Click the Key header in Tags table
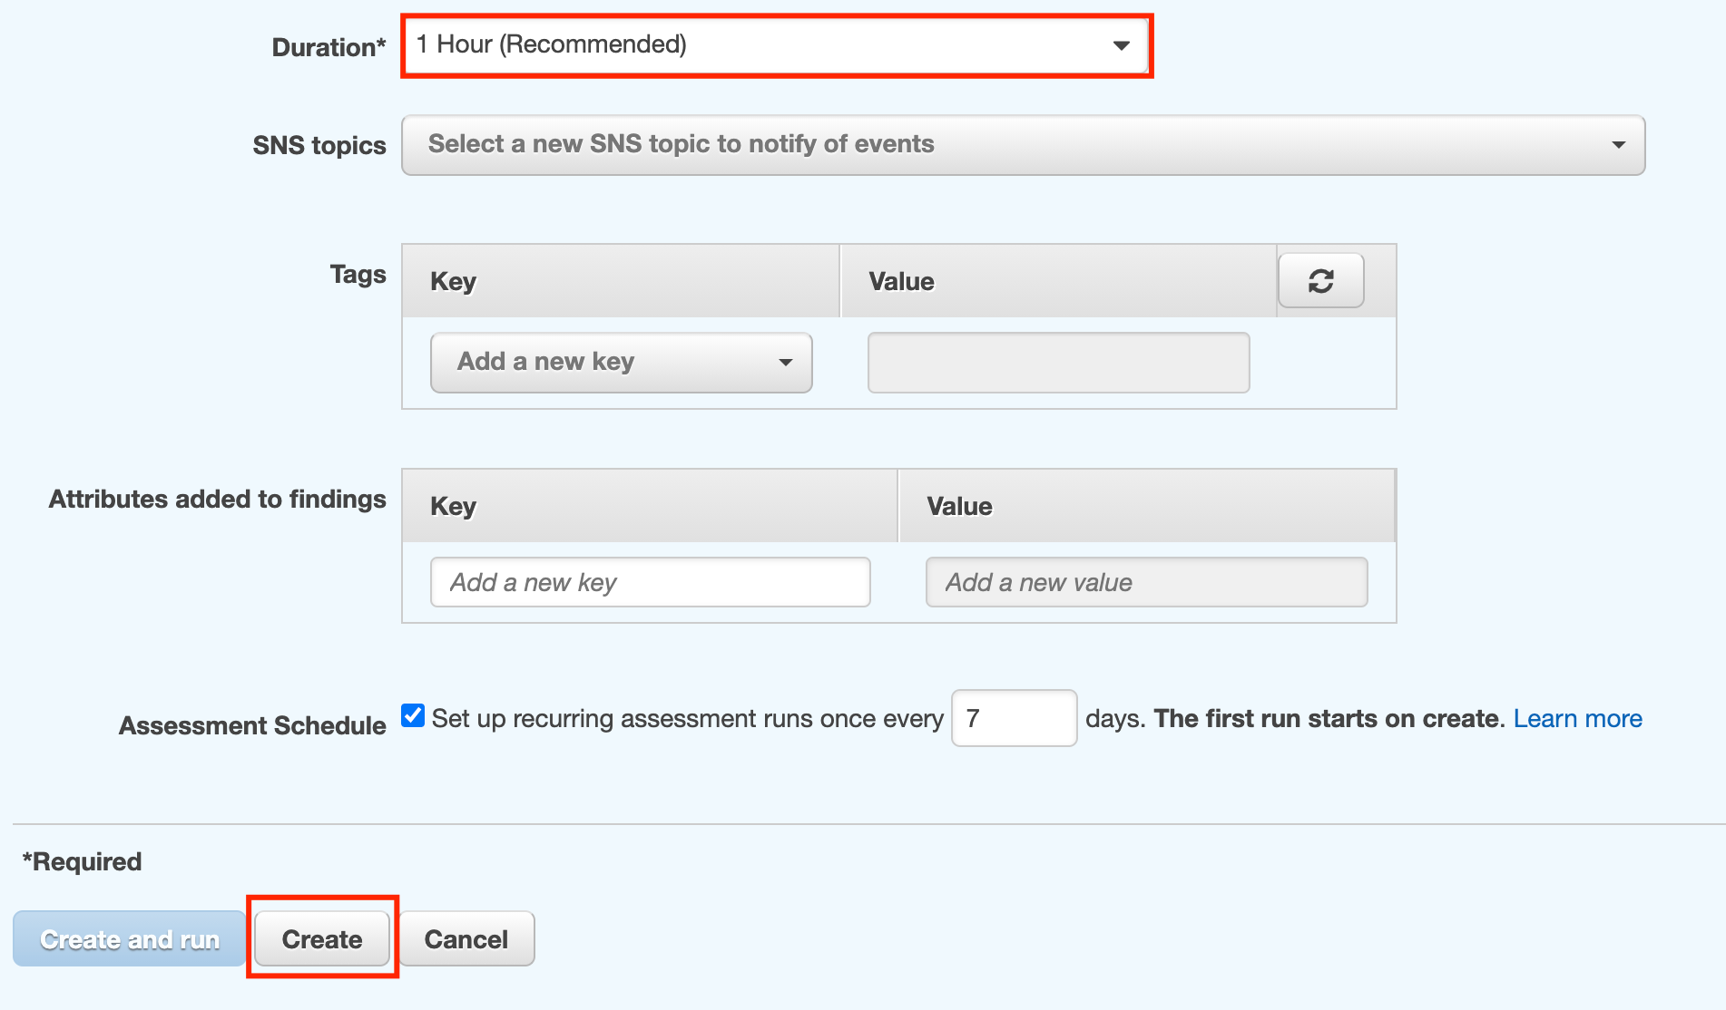The height and width of the screenshot is (1010, 1726). coord(453,281)
